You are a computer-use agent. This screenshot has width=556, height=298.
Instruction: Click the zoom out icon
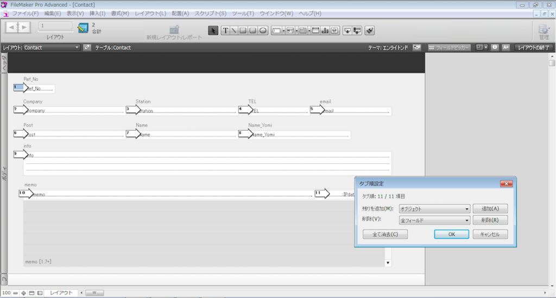(16, 293)
